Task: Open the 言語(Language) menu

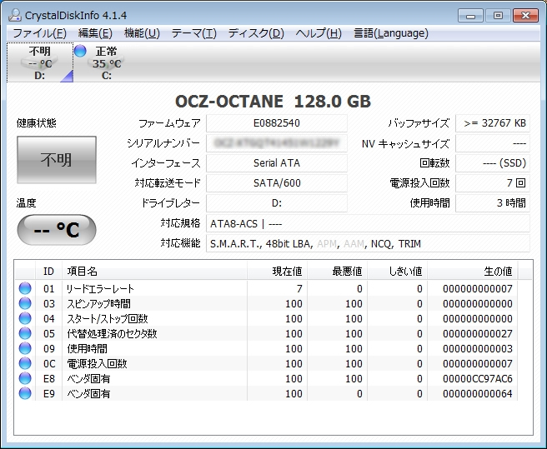Action: [391, 33]
